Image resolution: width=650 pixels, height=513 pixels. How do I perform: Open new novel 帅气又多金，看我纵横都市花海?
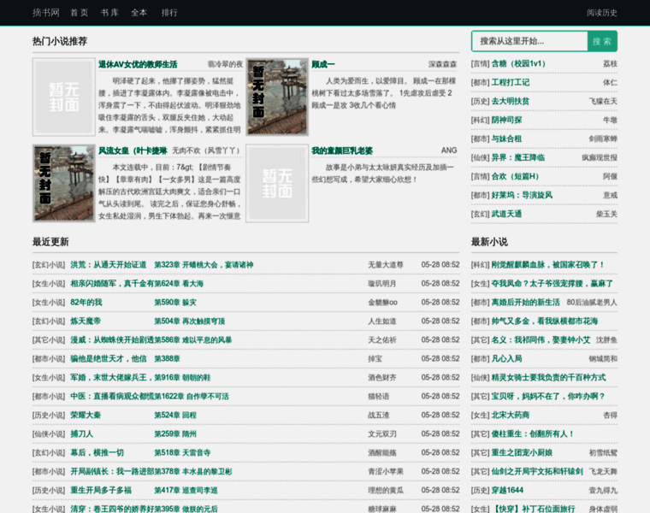pos(545,321)
